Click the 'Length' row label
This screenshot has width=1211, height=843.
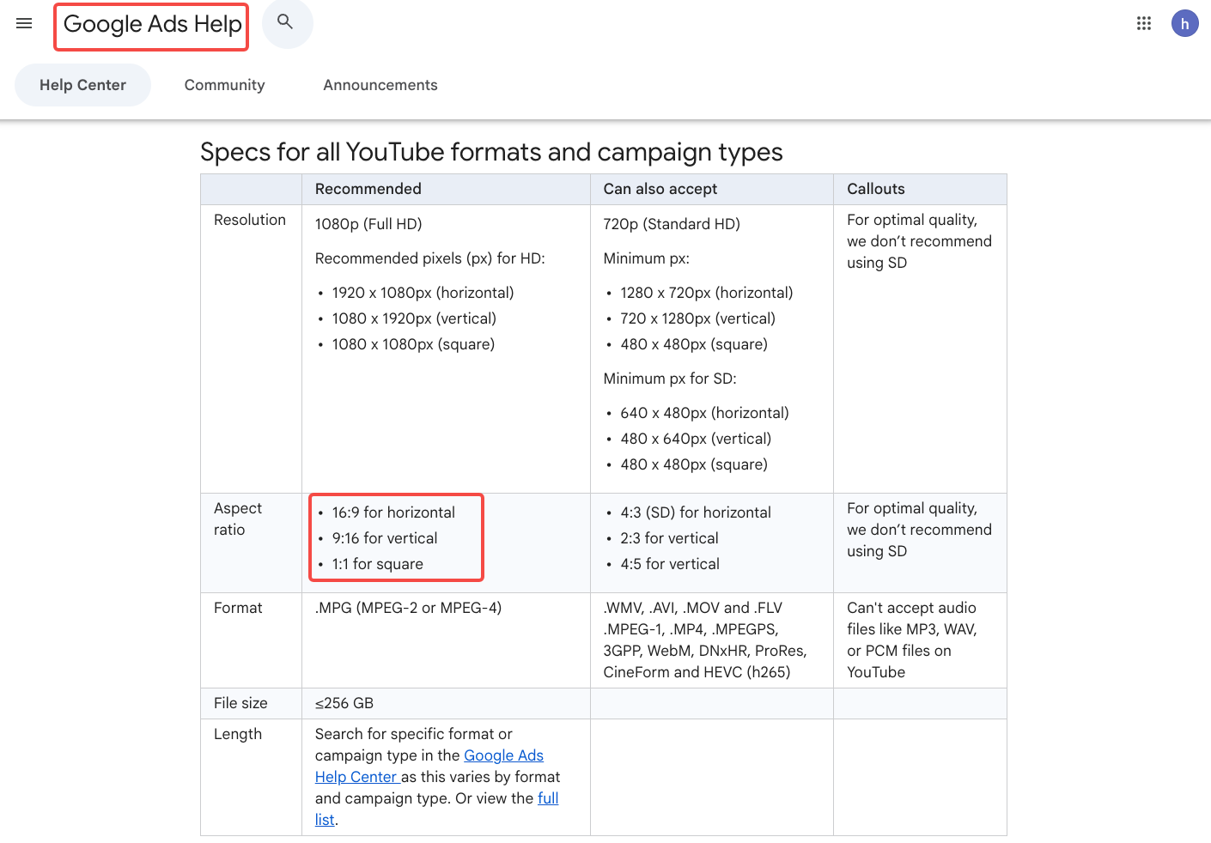[x=238, y=734]
